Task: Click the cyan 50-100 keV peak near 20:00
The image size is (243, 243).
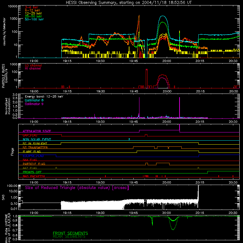Action: coord(163,16)
